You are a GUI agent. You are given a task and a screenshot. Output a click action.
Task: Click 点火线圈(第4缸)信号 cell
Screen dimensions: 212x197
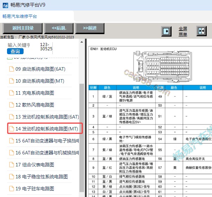[136, 192]
